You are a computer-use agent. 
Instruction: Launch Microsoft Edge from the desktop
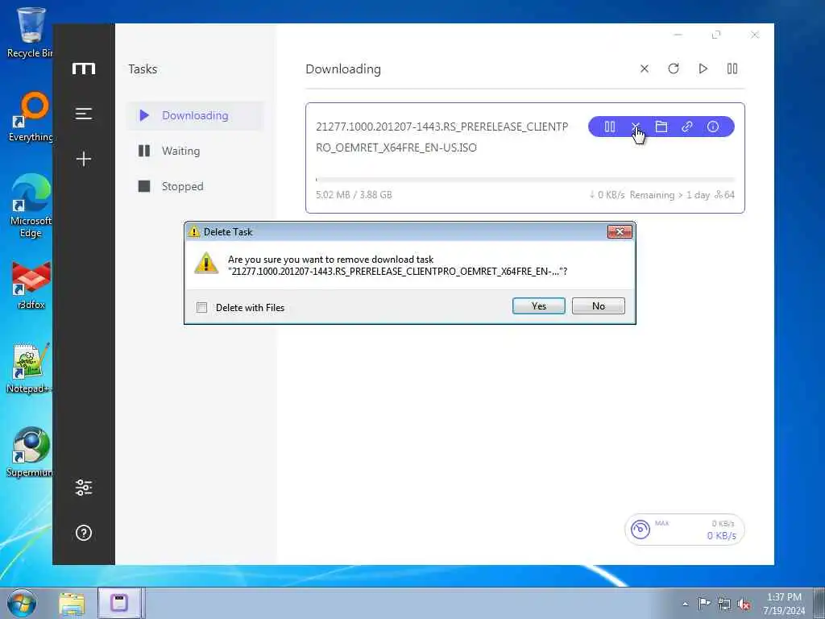click(31, 206)
